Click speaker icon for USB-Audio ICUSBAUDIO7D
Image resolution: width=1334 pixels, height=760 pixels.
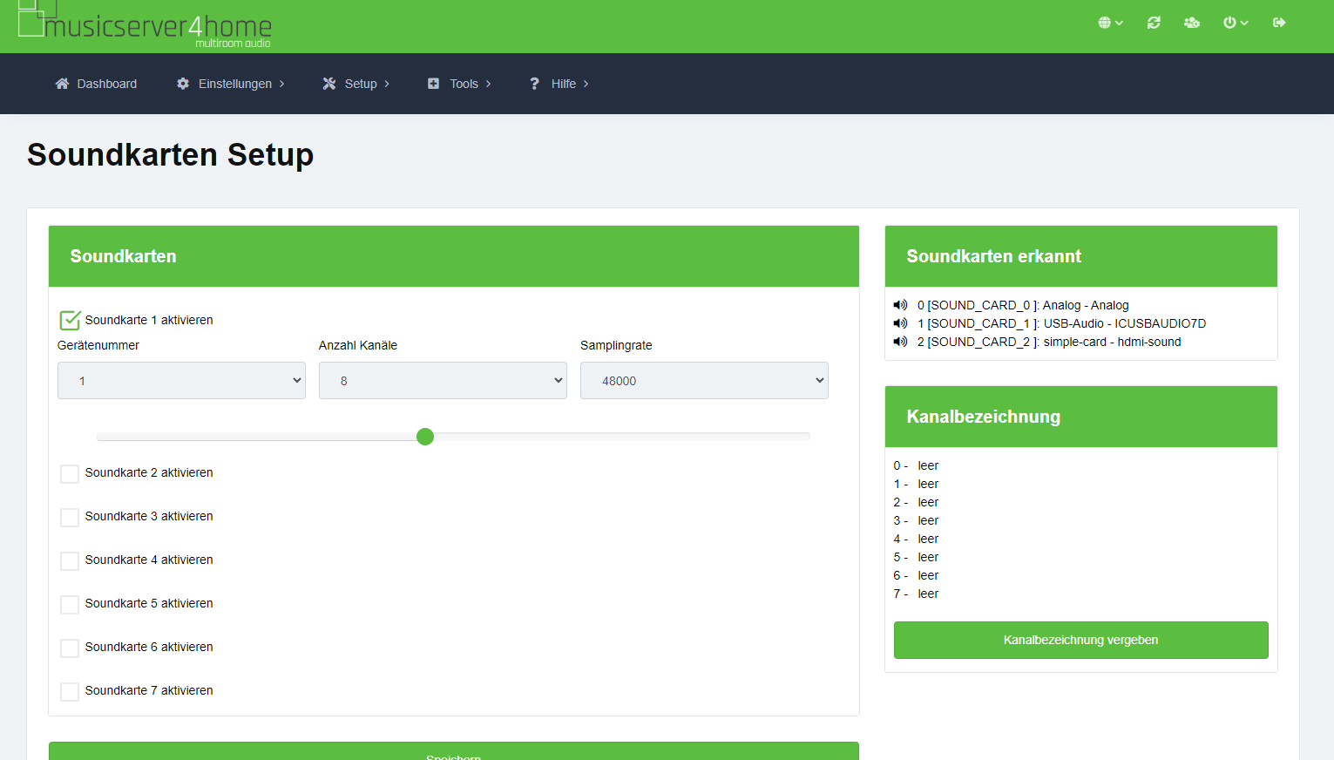click(x=900, y=323)
